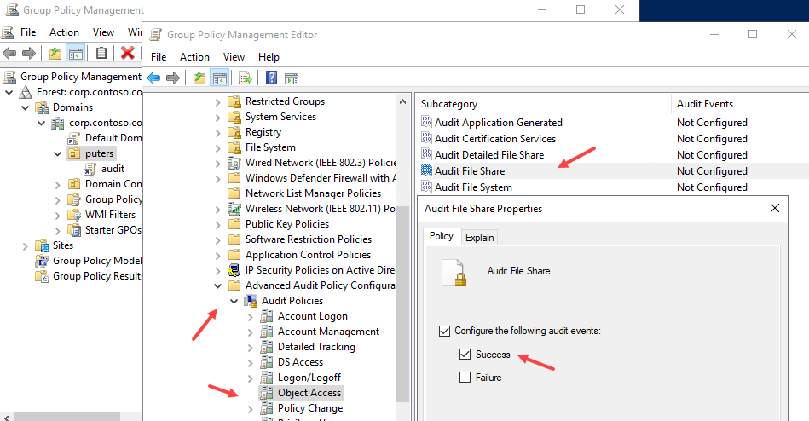Collapse the Domains node in the left tree
The width and height of the screenshot is (809, 421).
26,108
